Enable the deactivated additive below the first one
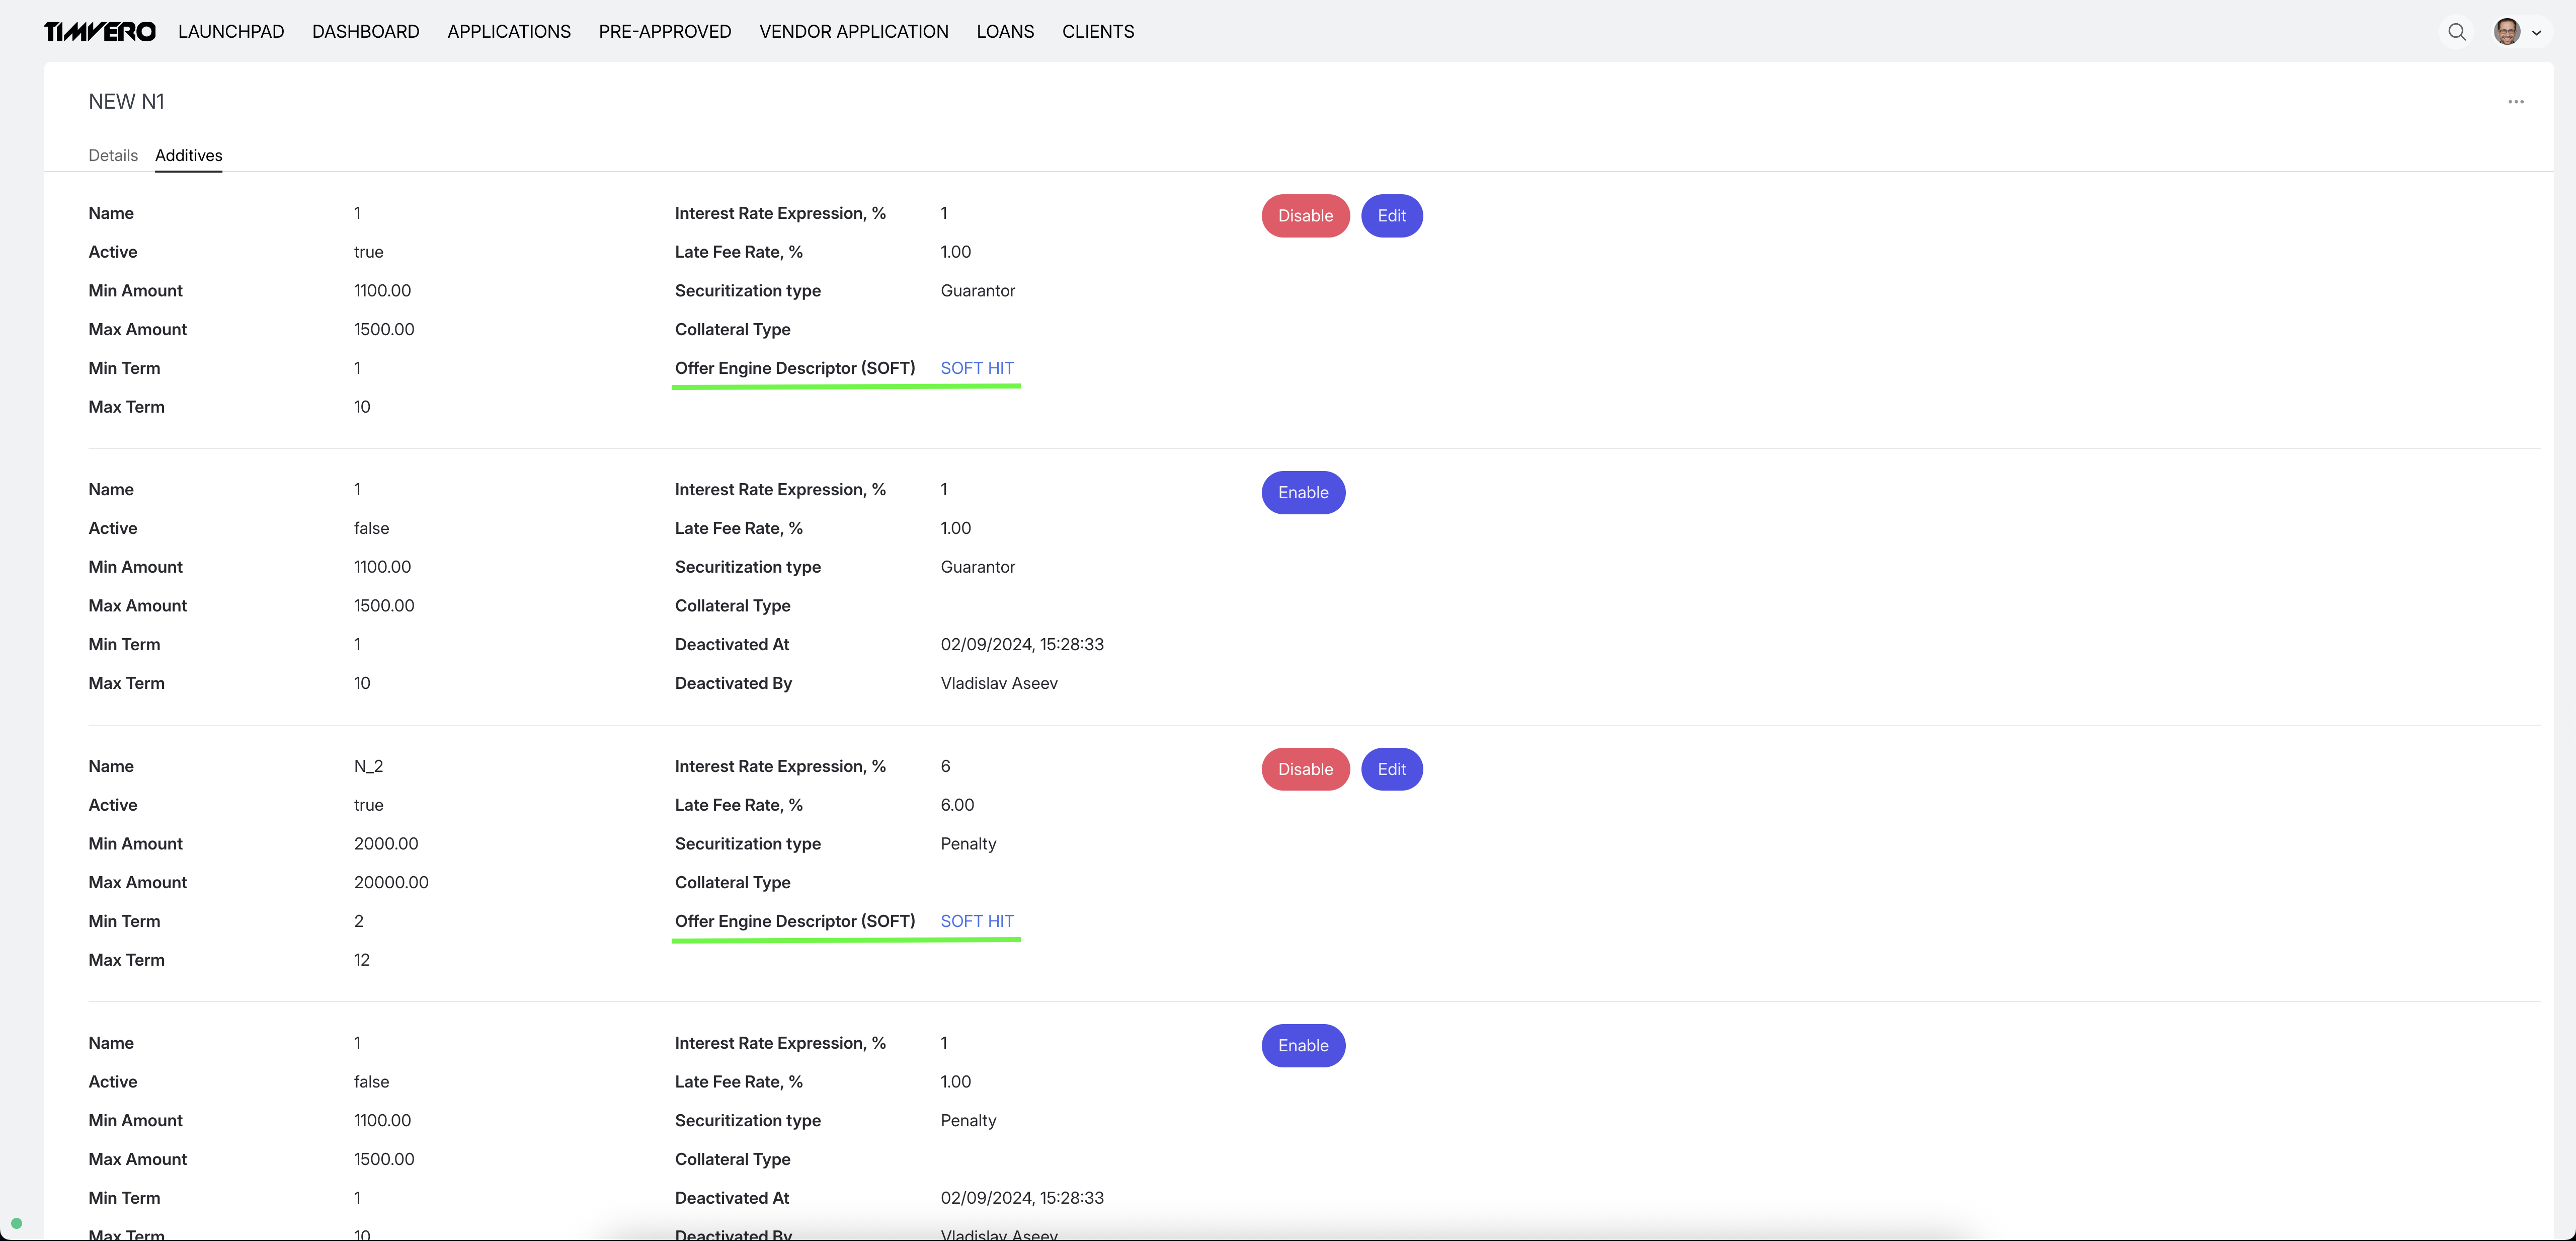Viewport: 2576px width, 1241px height. pos(1303,492)
